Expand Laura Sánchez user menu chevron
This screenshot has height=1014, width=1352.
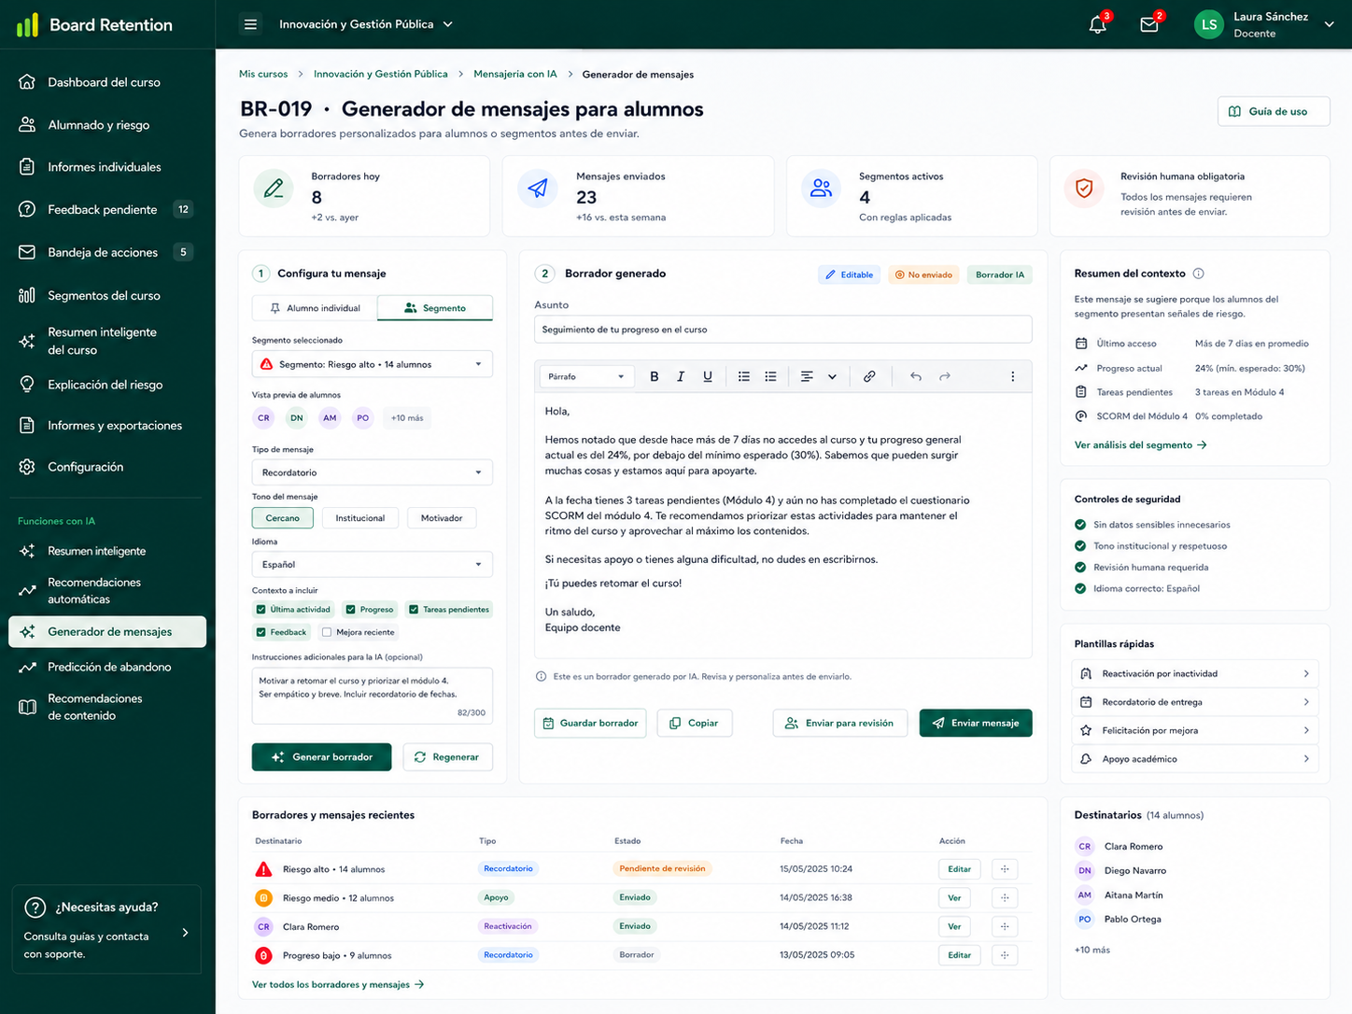click(x=1330, y=25)
